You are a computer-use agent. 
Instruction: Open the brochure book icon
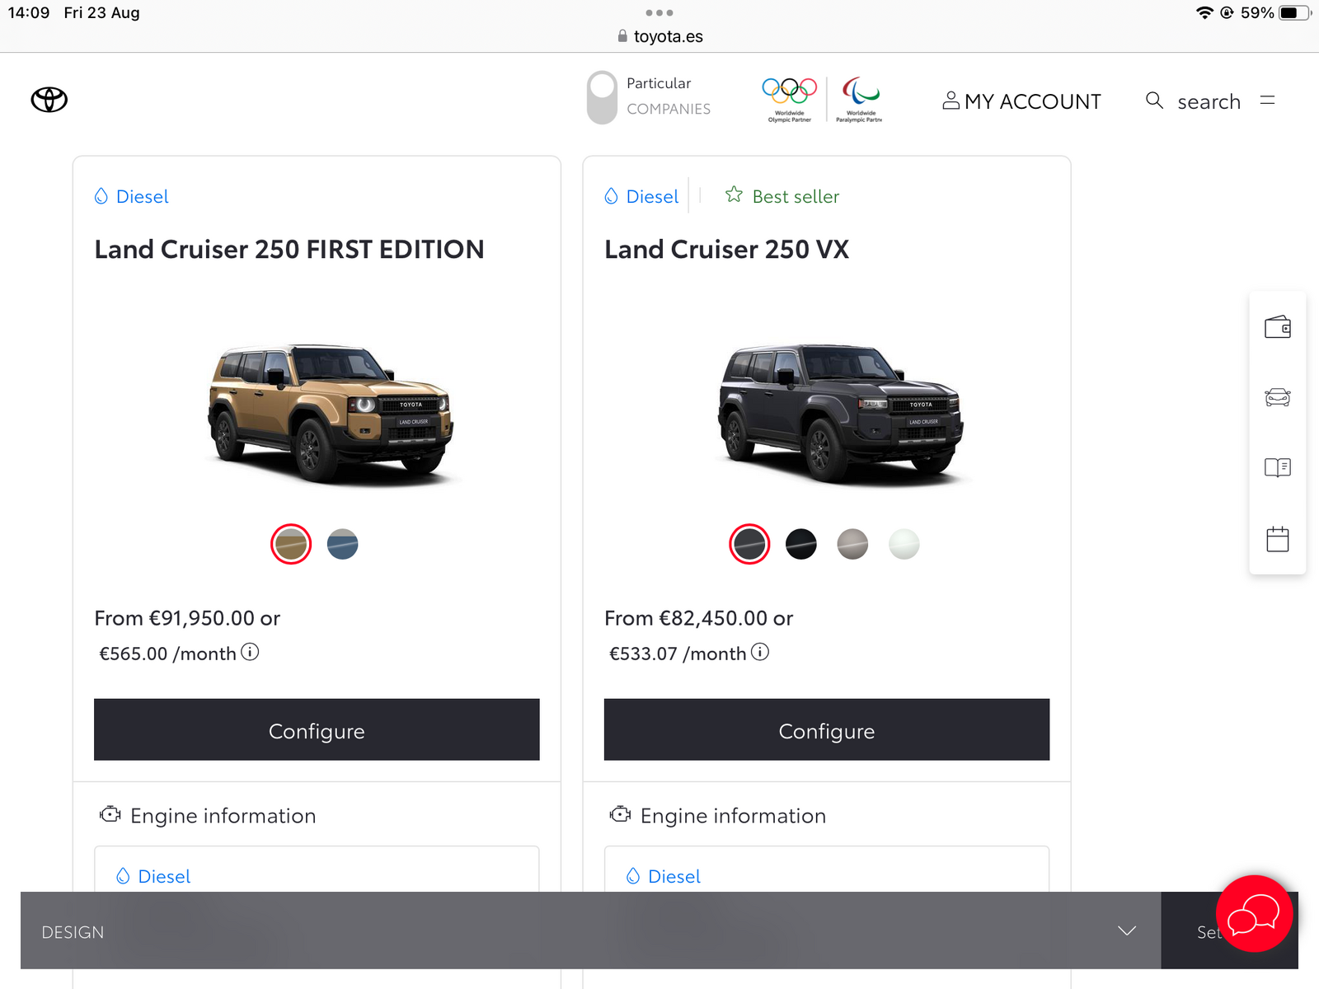pos(1277,468)
